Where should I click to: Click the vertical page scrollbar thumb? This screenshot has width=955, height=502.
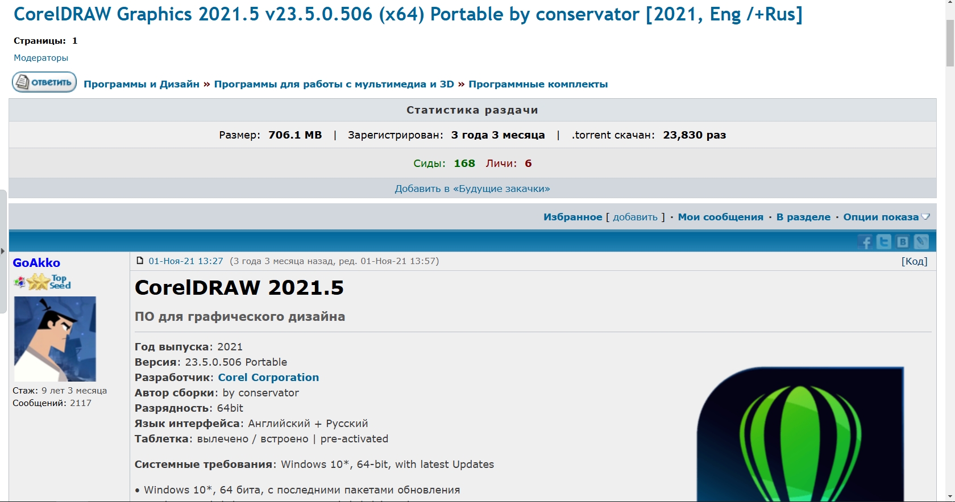coord(950,43)
